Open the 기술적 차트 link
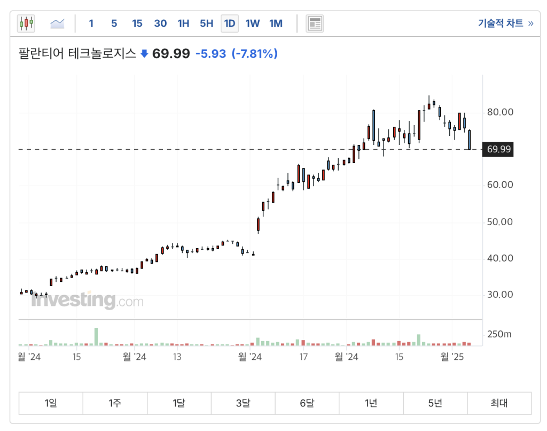The width and height of the screenshot is (547, 431). click(505, 23)
